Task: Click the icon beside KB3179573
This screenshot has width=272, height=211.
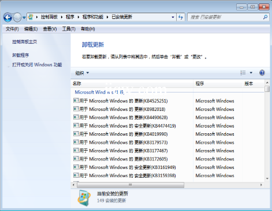Action: (x=76, y=142)
